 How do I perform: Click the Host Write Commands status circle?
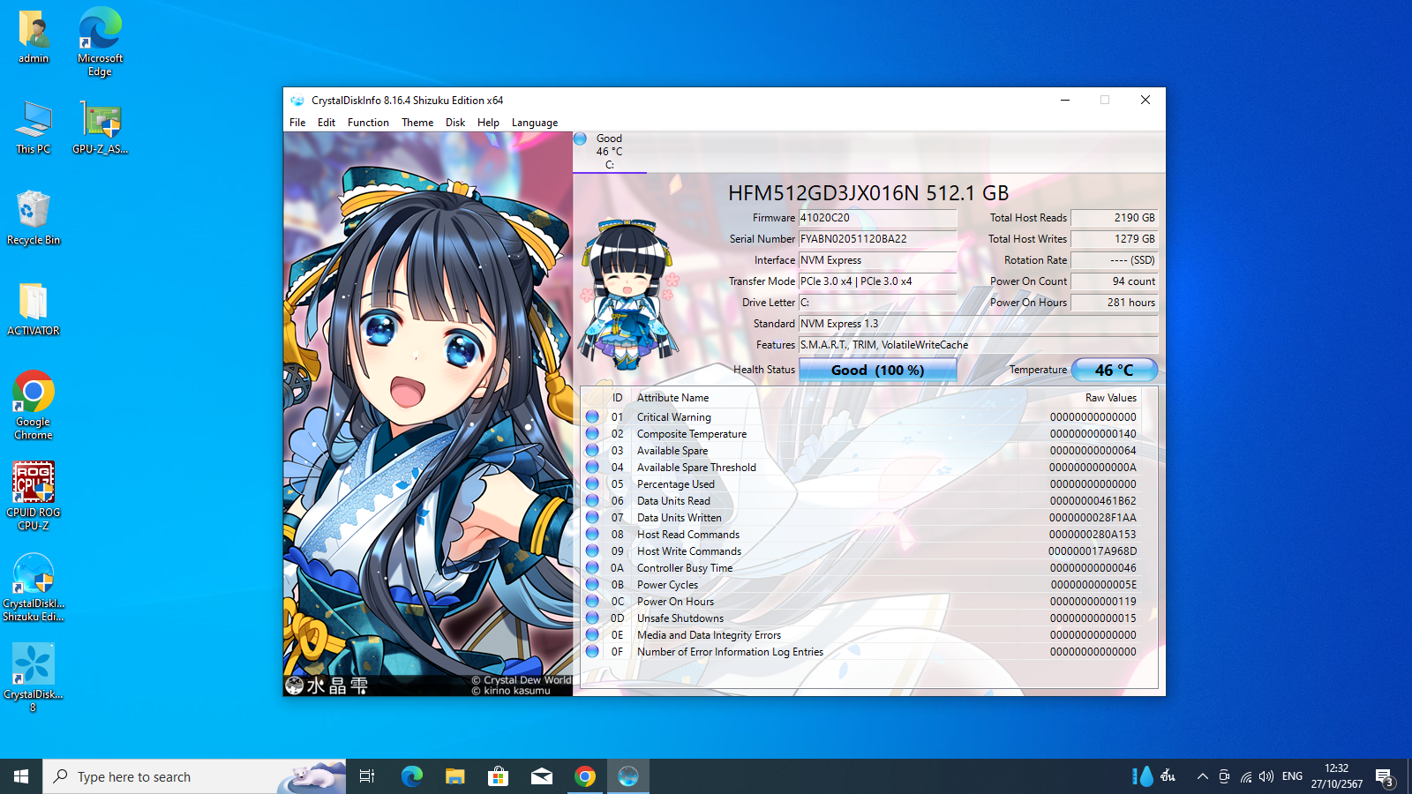pyautogui.click(x=592, y=551)
